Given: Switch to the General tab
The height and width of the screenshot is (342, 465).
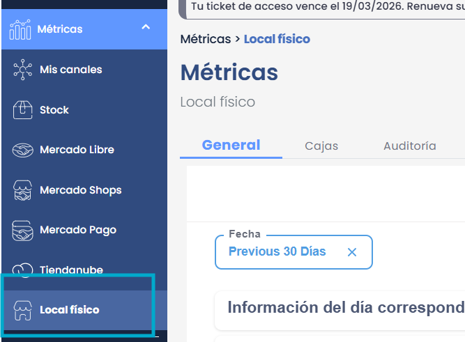Looking at the screenshot, I should (231, 145).
